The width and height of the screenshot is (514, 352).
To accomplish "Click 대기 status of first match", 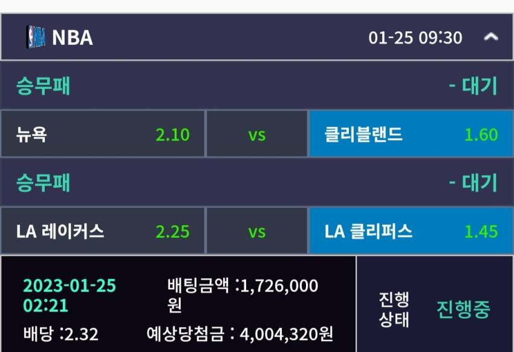I will [x=473, y=86].
